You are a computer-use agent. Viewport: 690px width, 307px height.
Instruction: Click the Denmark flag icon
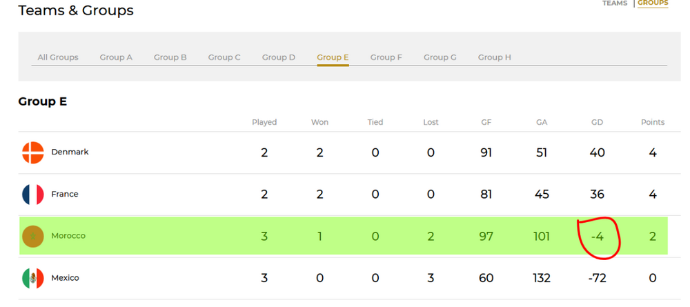pos(33,152)
